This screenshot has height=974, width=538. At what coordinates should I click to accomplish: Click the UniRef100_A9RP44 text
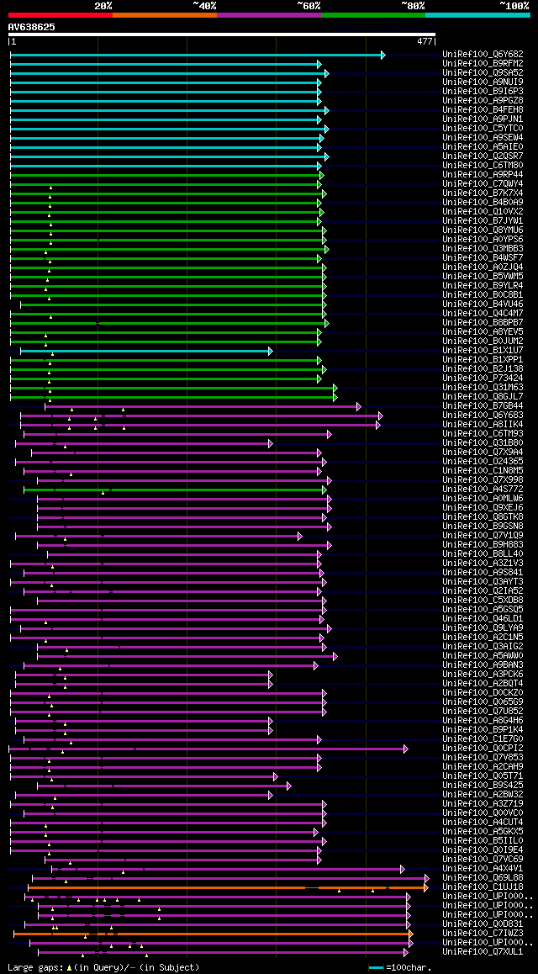(483, 175)
